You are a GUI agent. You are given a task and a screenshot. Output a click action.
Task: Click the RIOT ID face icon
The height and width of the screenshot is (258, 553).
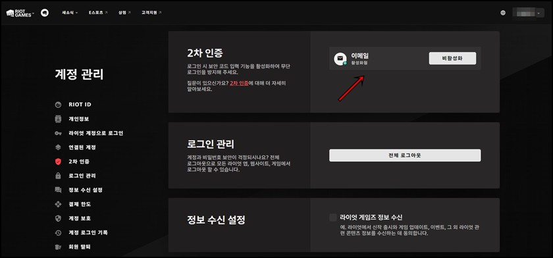(x=58, y=105)
